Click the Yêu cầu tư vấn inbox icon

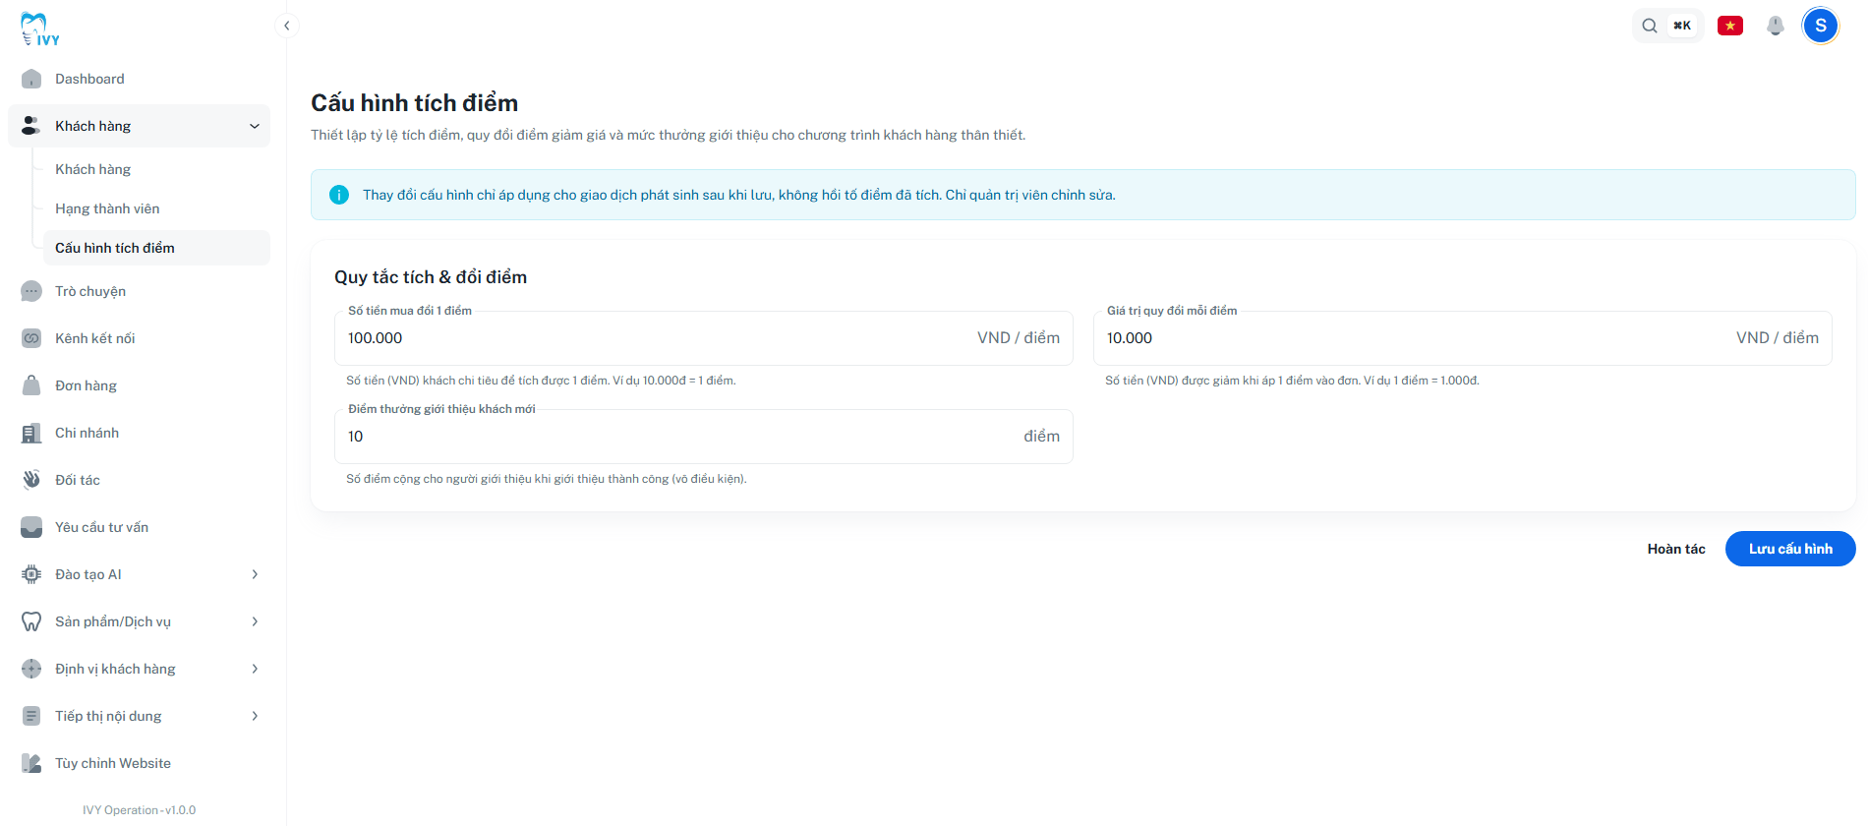[x=31, y=527]
